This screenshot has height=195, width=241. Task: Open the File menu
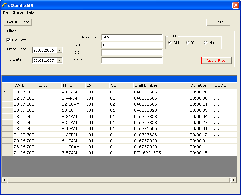[5, 13]
